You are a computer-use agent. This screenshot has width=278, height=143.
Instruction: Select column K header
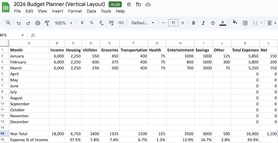[245, 43]
